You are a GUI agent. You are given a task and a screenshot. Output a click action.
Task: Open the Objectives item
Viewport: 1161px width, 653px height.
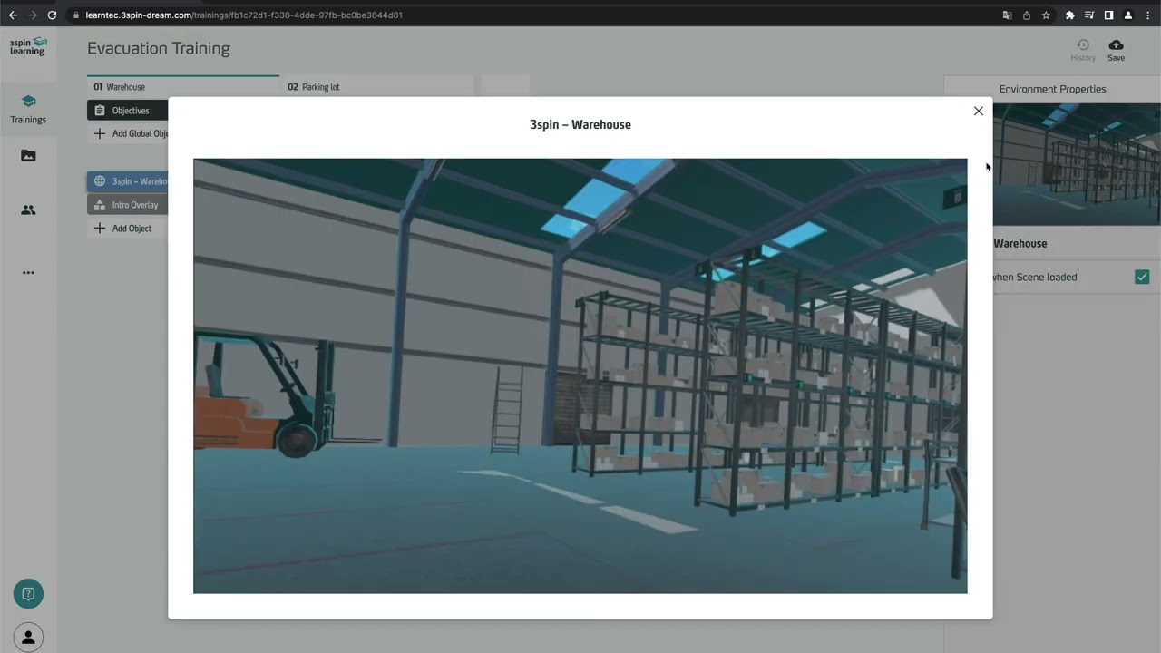coord(128,111)
